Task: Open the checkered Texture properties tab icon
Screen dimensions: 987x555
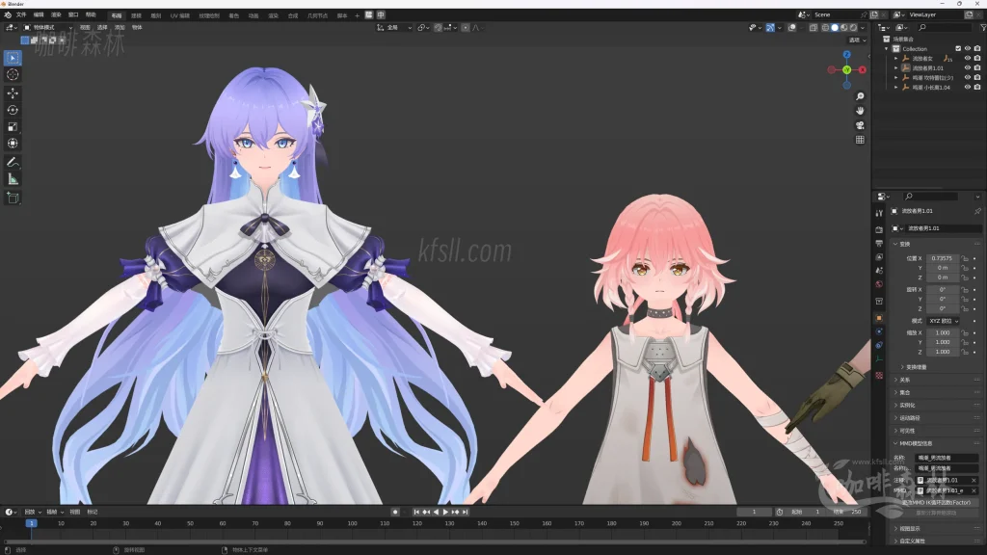Action: (x=879, y=375)
